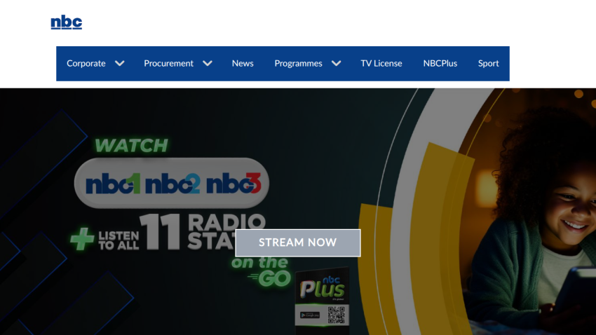This screenshot has height=335, width=596.
Task: Click the nbc1 nbc2 nbc3 logo pill
Action: [172, 183]
